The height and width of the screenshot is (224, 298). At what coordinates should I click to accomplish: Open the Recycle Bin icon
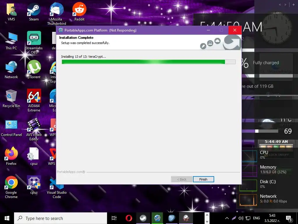pyautogui.click(x=11, y=99)
